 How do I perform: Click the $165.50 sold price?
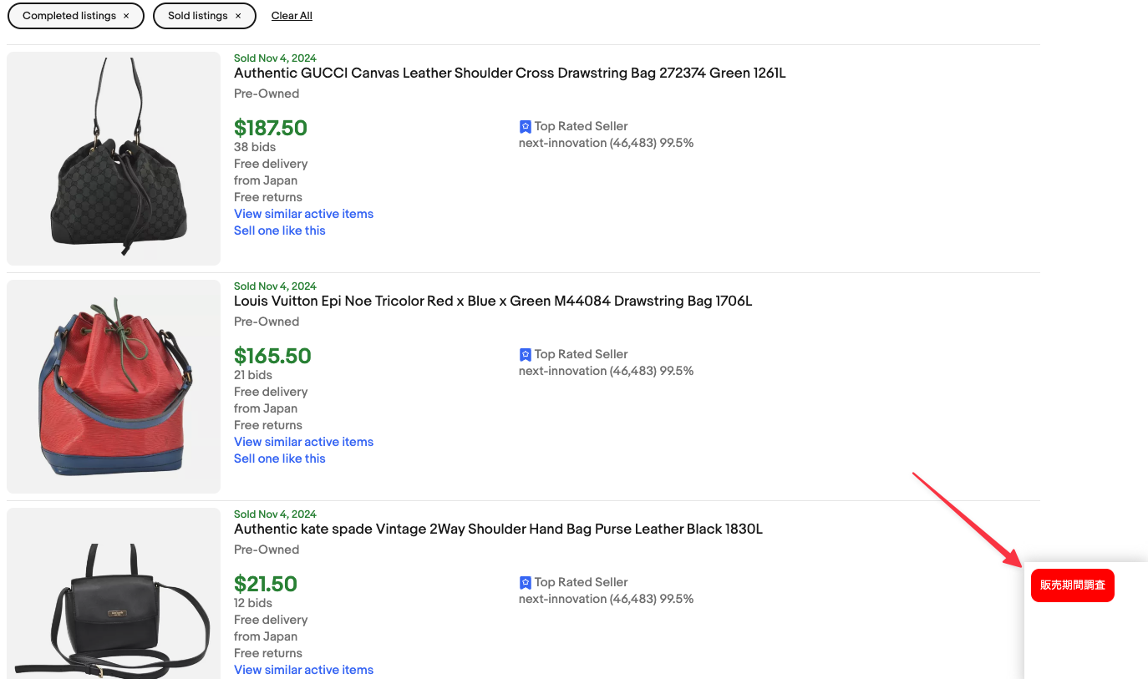[x=272, y=356]
